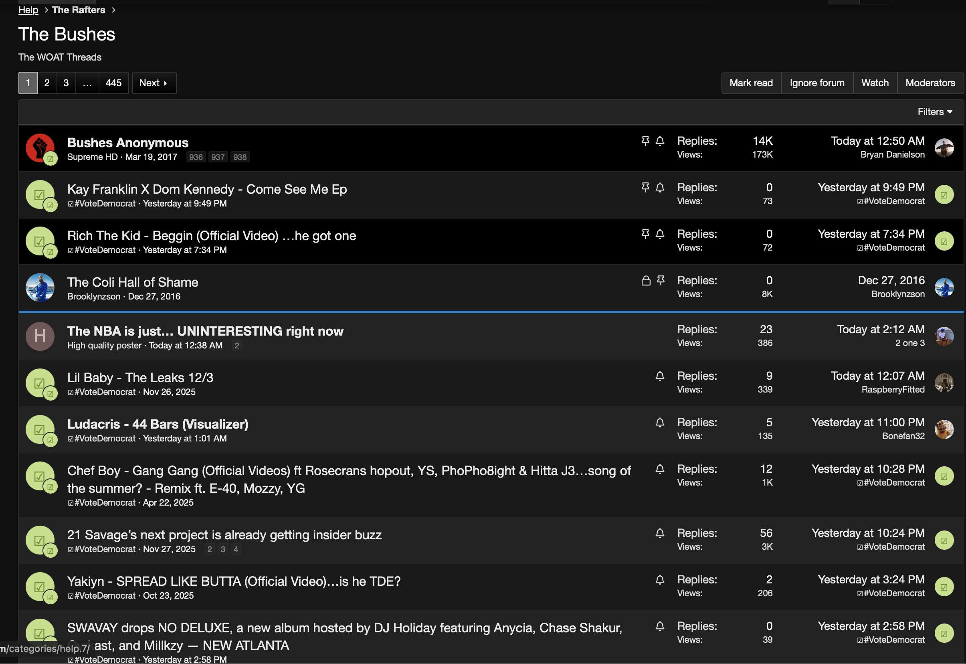Click Bryan Danielson's last-poster avatar
This screenshot has height=664, width=966.
point(944,148)
